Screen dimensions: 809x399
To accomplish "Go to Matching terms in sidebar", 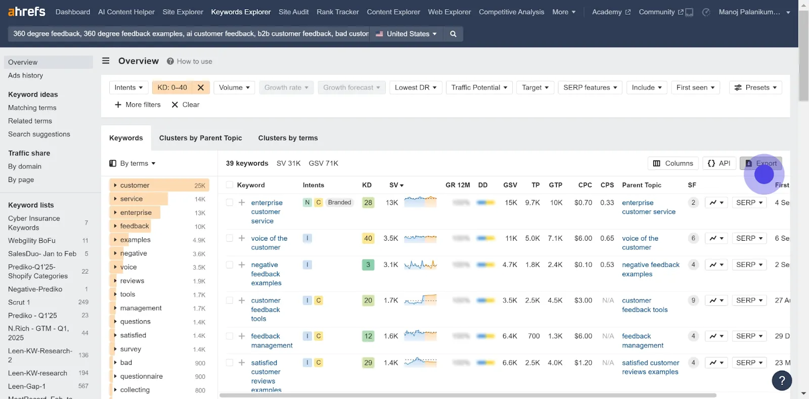I will point(32,108).
